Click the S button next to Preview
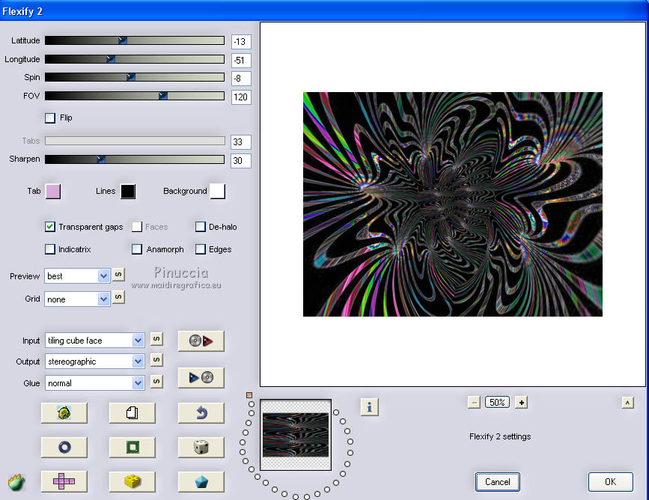 (x=118, y=275)
